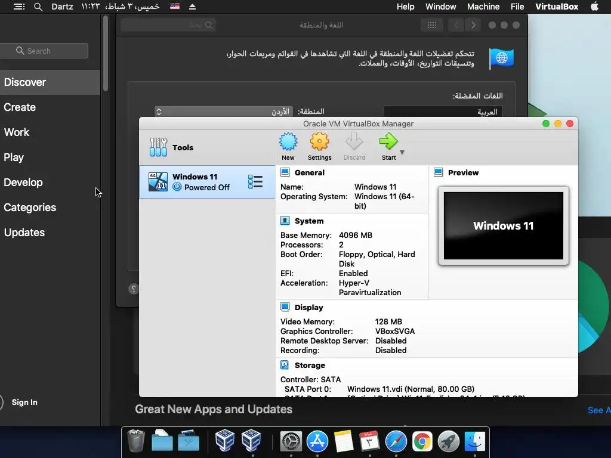The height and width of the screenshot is (458, 611).
Task: Open Safari from the Dock
Action: pos(396,441)
